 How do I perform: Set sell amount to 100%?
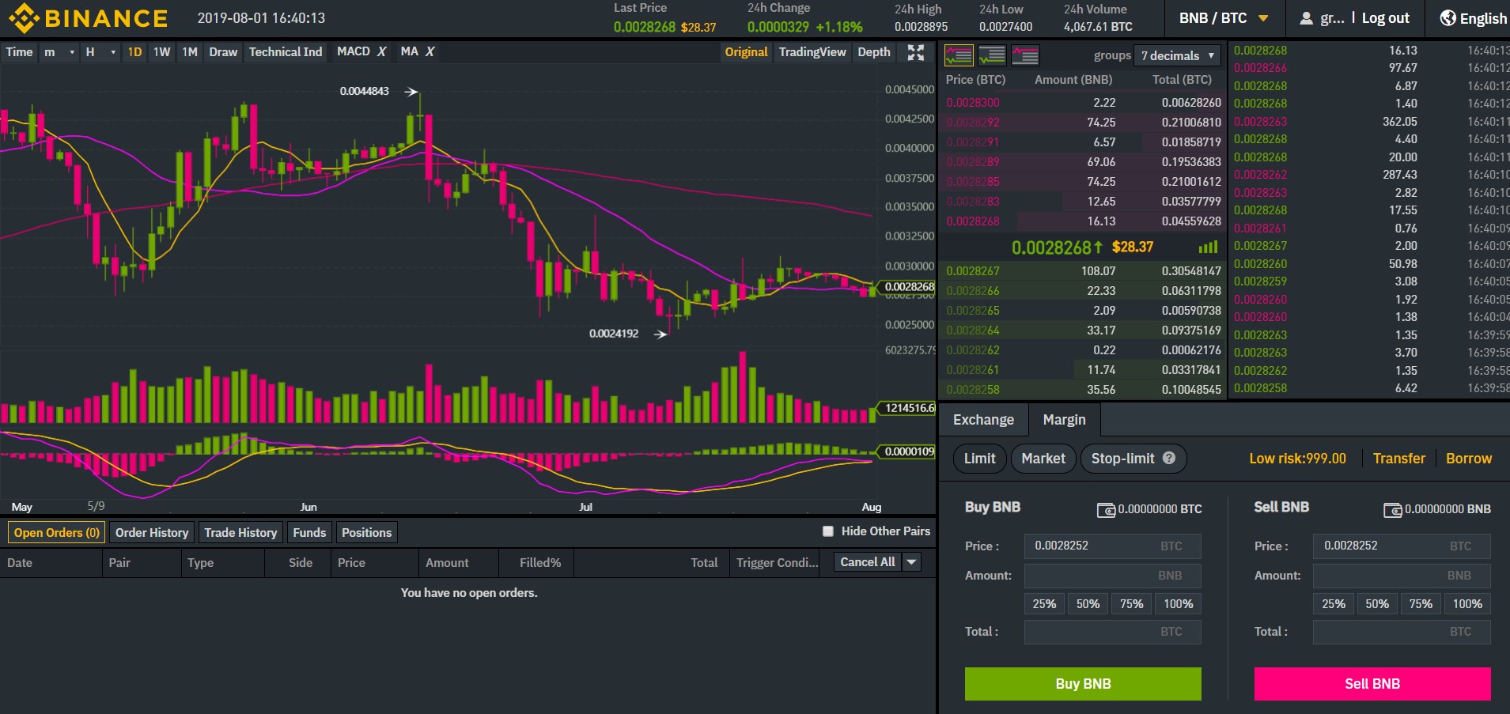(1467, 604)
